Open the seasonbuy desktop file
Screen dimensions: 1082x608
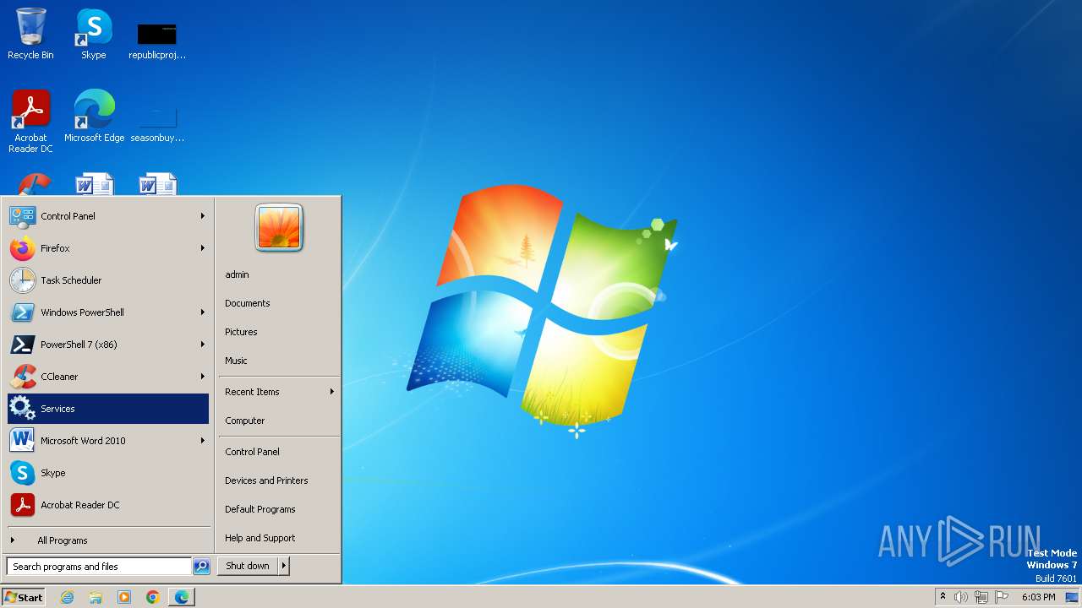(156, 122)
